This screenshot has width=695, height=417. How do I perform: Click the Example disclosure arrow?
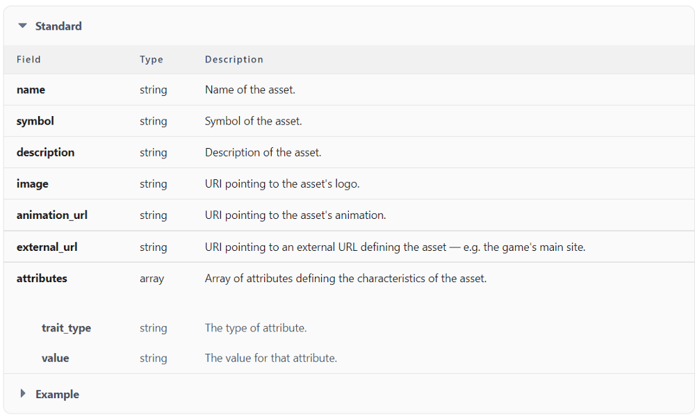click(23, 394)
